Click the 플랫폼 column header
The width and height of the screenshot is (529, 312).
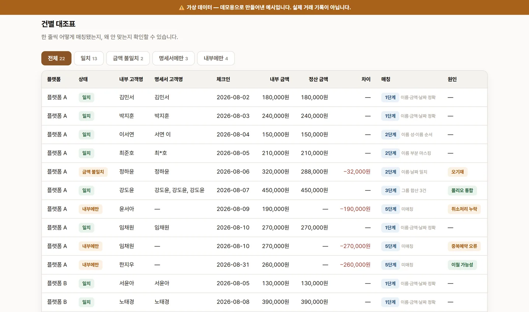point(54,79)
